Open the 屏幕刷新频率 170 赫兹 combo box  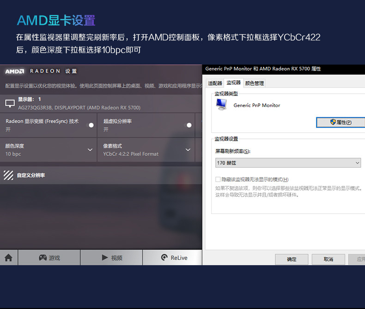[288, 163]
